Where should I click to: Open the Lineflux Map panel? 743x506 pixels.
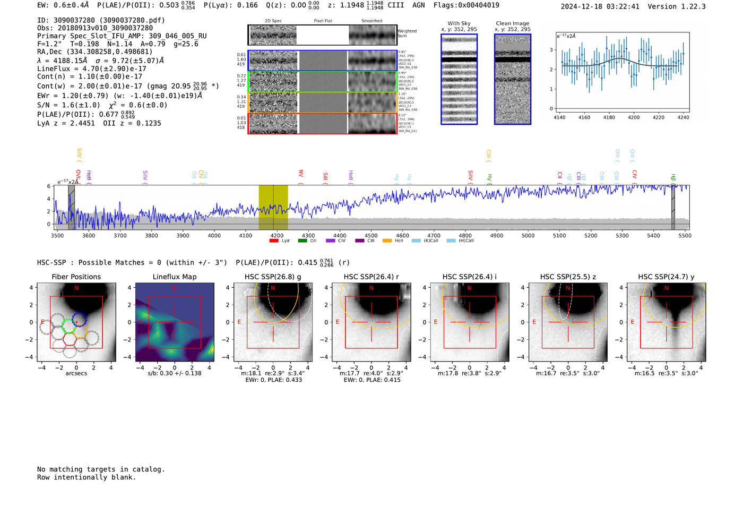point(175,322)
